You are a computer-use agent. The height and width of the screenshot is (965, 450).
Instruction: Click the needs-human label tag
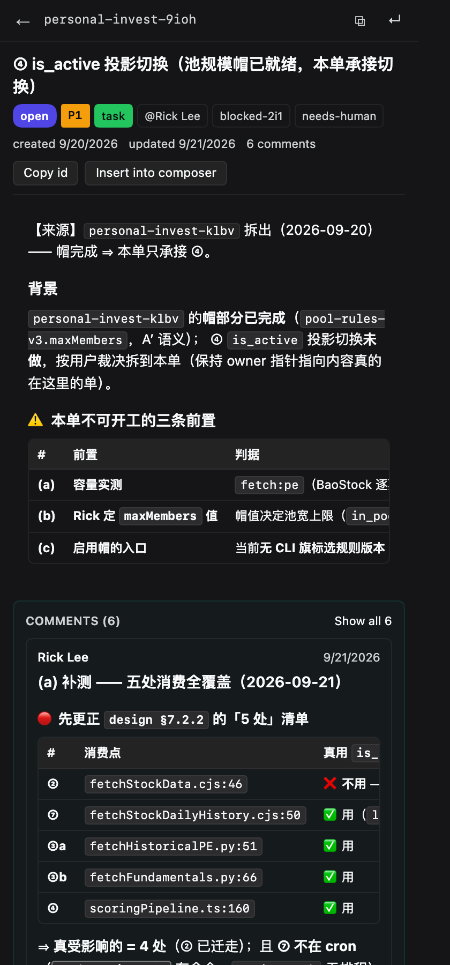339,116
